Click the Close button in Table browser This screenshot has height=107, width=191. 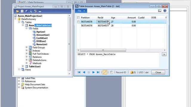point(158,73)
